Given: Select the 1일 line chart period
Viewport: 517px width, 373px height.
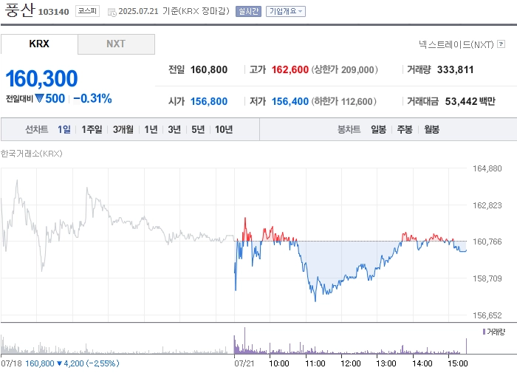Looking at the screenshot, I should pyautogui.click(x=64, y=129).
